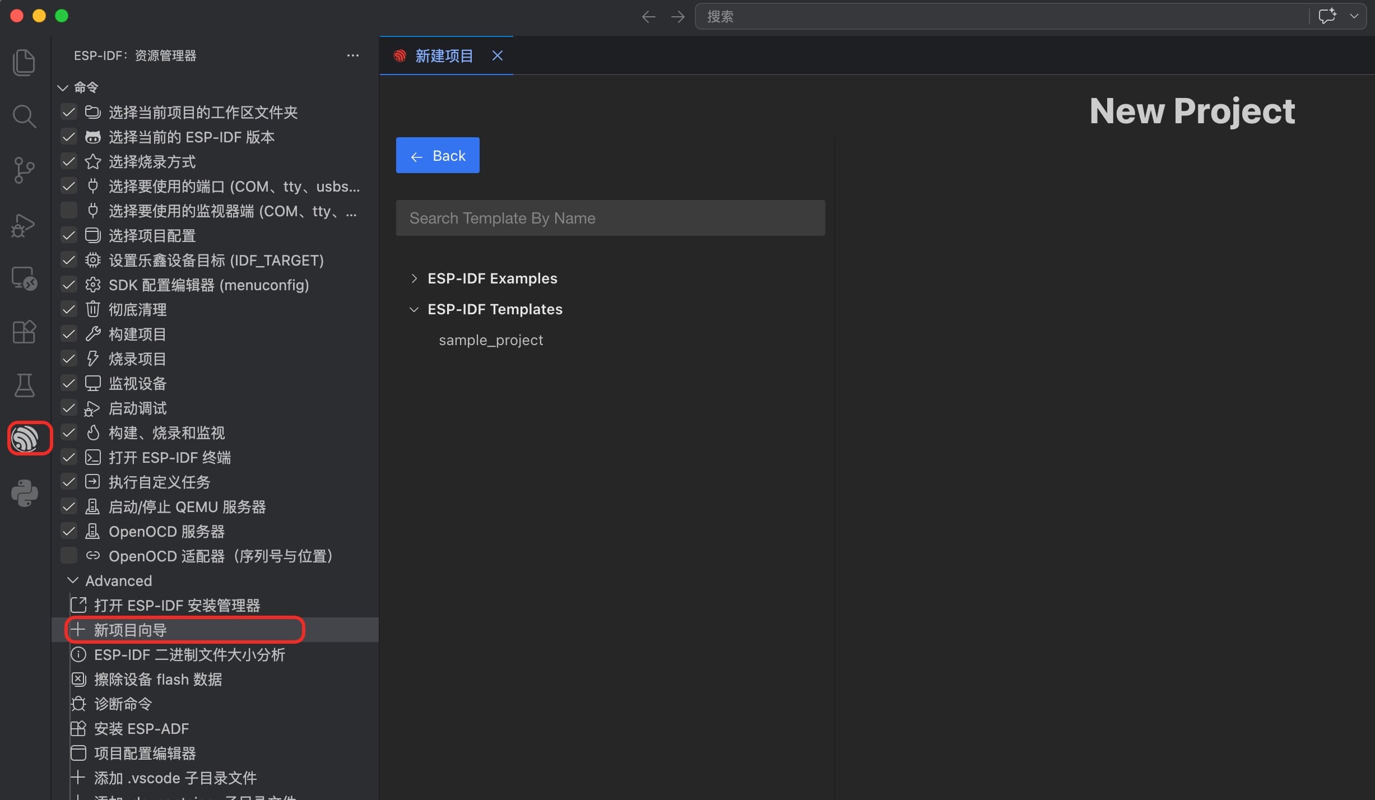Open the chat sparkle icon in title bar
The height and width of the screenshot is (800, 1375).
point(1327,16)
